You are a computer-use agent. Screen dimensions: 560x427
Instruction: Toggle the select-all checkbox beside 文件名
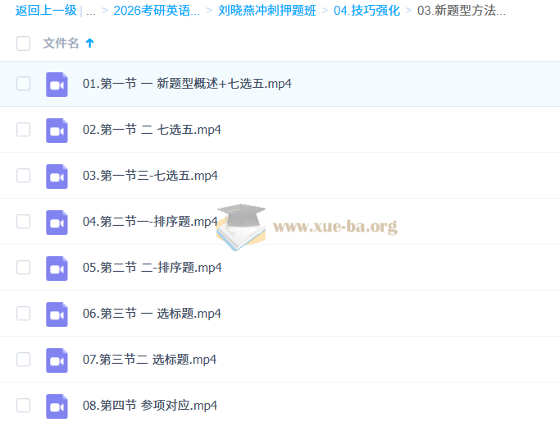click(x=23, y=44)
